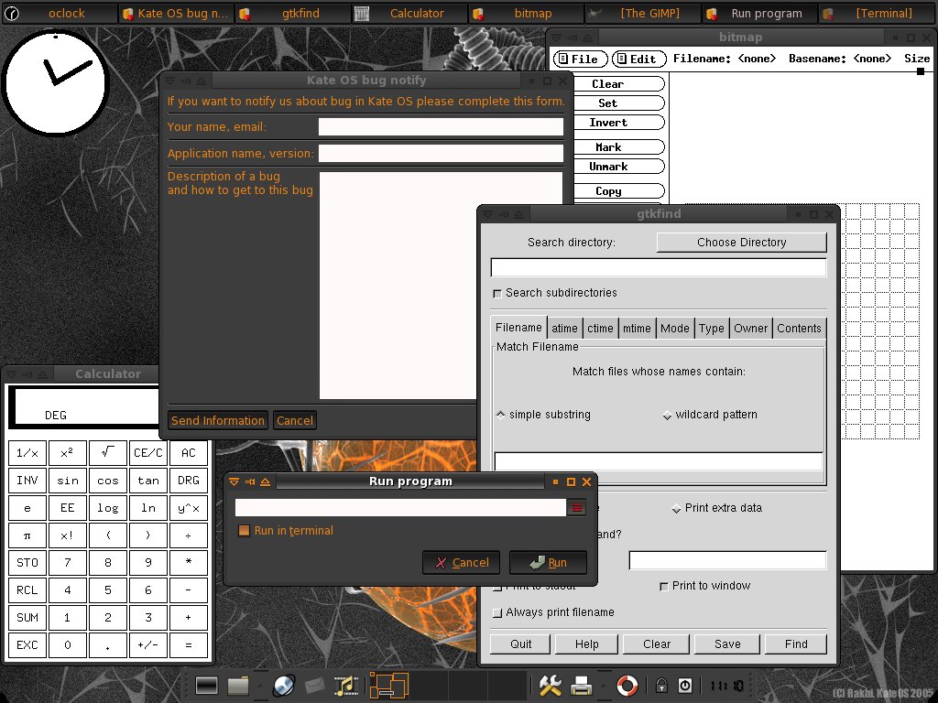This screenshot has height=703, width=938.
Task: Open the terminal launcher in the dock
Action: pyautogui.click(x=206, y=685)
